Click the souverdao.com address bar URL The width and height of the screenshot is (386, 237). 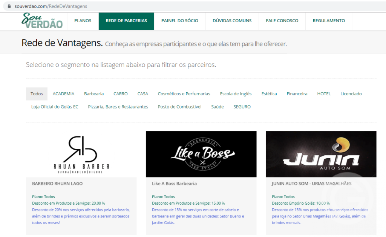click(x=51, y=6)
